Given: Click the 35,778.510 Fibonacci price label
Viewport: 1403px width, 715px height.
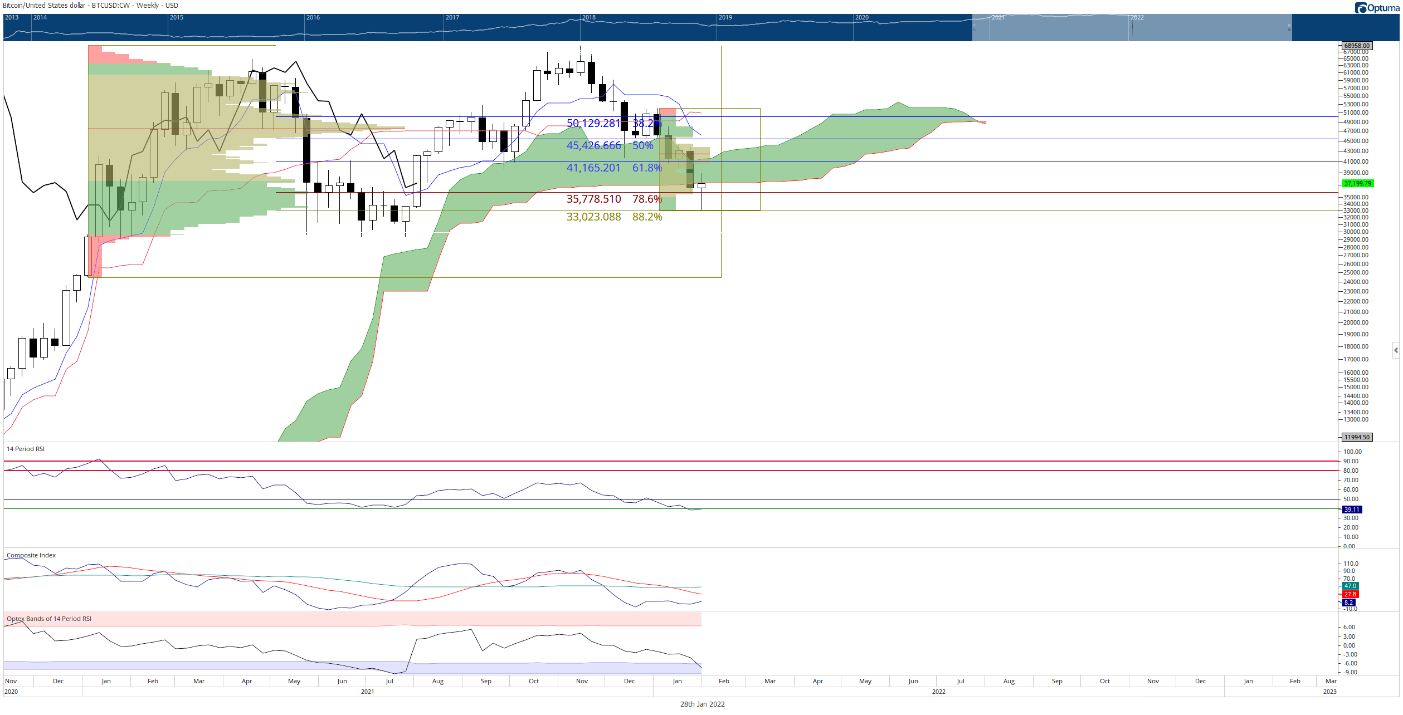Looking at the screenshot, I should pos(593,199).
